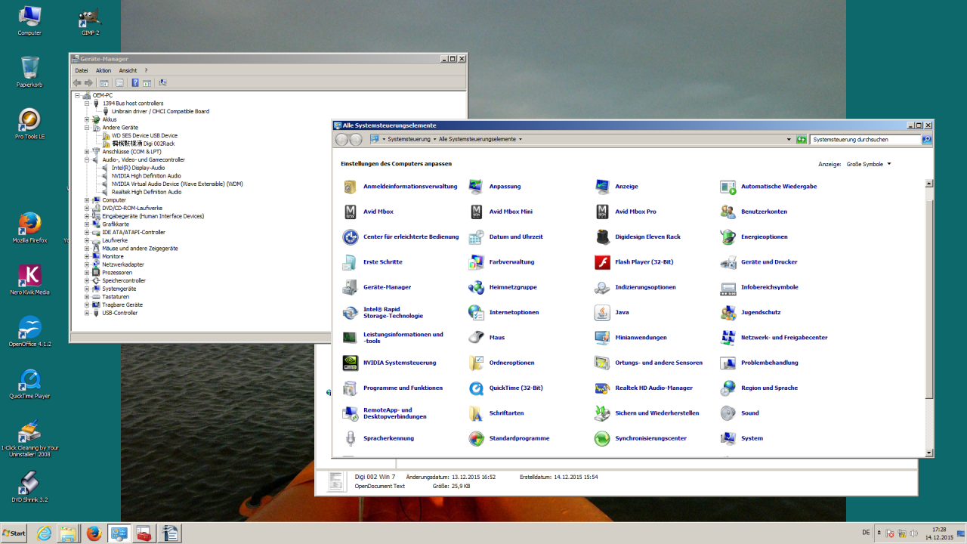The height and width of the screenshot is (544, 967).
Task: Expand Anschlüsse (COM & LPT) node
Action: click(87, 152)
